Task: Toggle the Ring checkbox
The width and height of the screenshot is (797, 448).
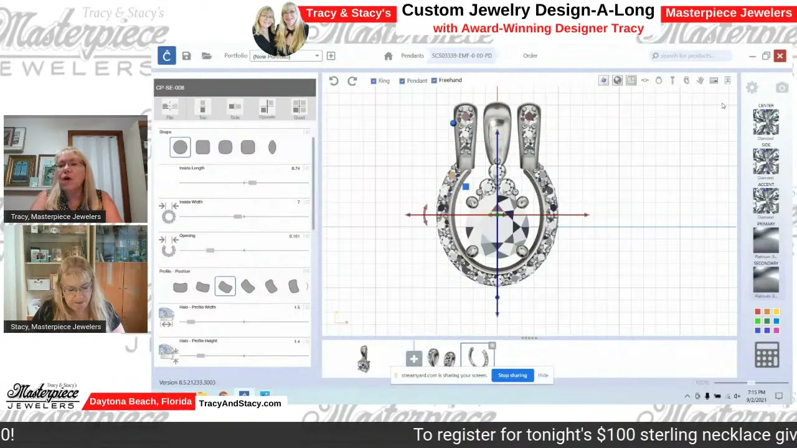Action: [x=374, y=81]
